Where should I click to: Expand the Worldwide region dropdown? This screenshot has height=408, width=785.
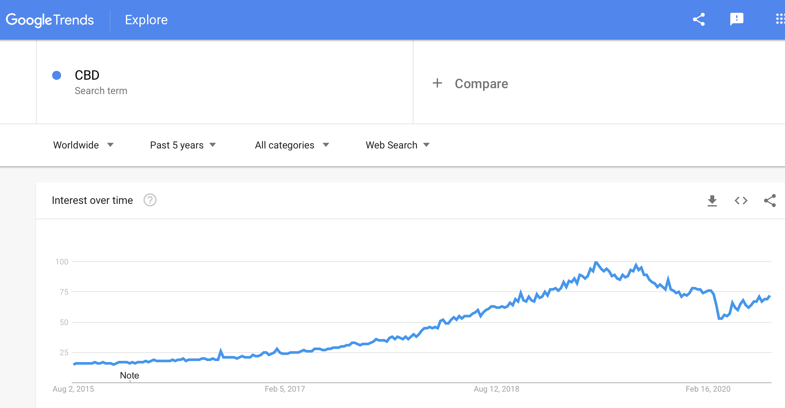coord(83,145)
